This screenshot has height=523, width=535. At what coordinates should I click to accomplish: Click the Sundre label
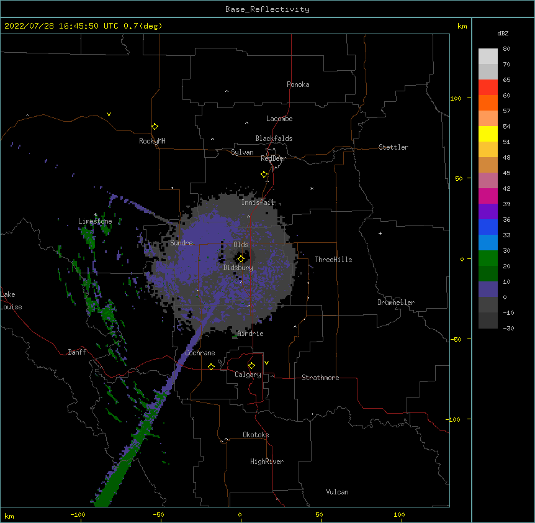point(181,243)
